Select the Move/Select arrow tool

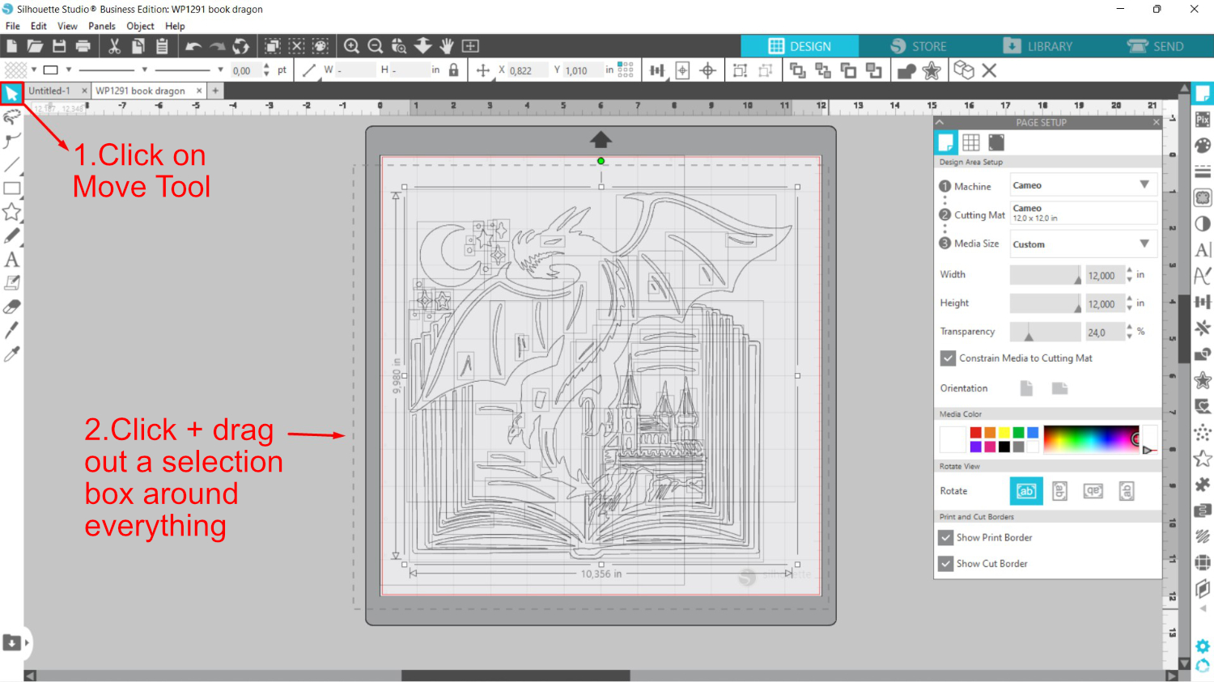coord(11,94)
